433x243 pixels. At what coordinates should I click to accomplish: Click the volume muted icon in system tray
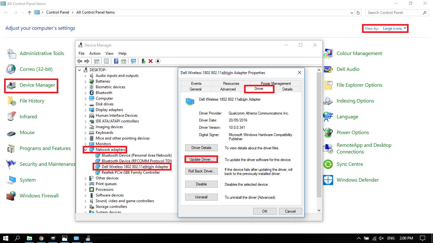pos(381,238)
